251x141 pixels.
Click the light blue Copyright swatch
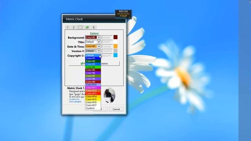tap(115, 55)
